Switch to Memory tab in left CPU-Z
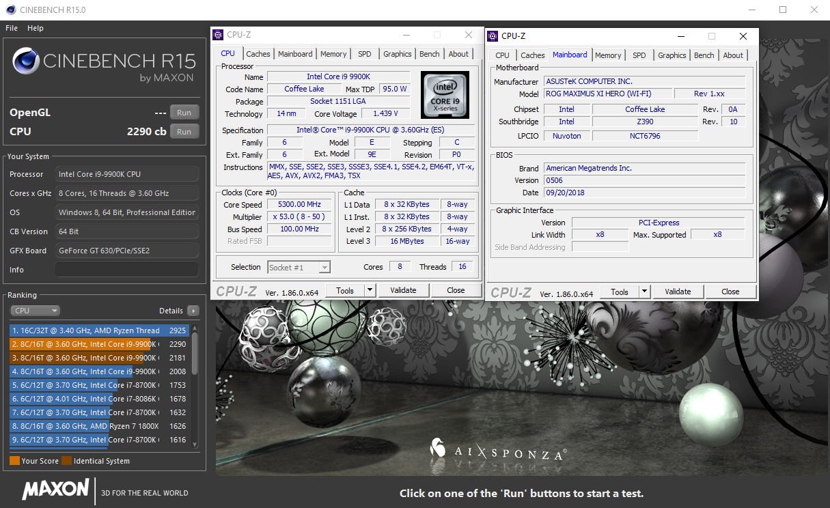Screen dimensions: 830x508 pos(333,54)
